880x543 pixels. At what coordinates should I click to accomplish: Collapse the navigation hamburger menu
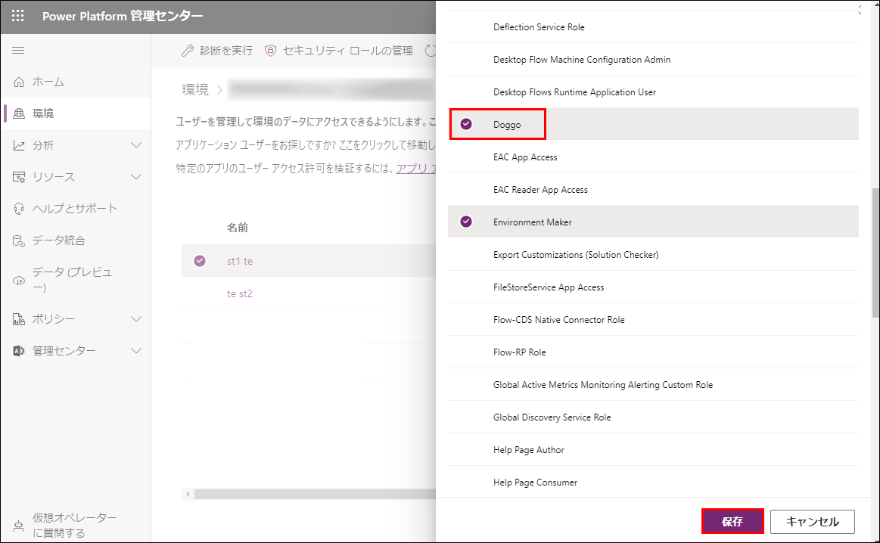[18, 51]
